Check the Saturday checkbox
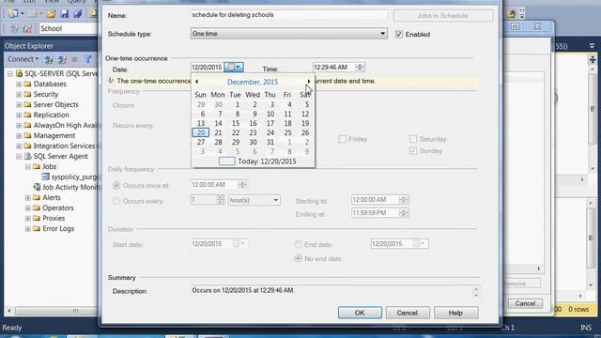This screenshot has height=338, width=601. coord(413,139)
